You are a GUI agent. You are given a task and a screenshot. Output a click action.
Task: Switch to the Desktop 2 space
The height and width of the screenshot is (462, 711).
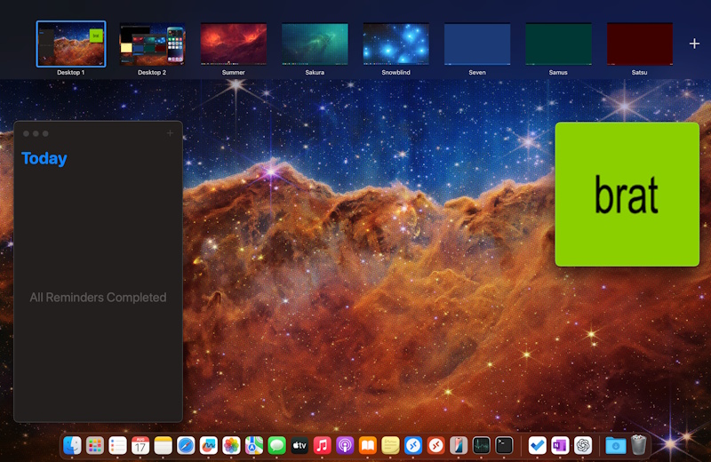tap(152, 44)
